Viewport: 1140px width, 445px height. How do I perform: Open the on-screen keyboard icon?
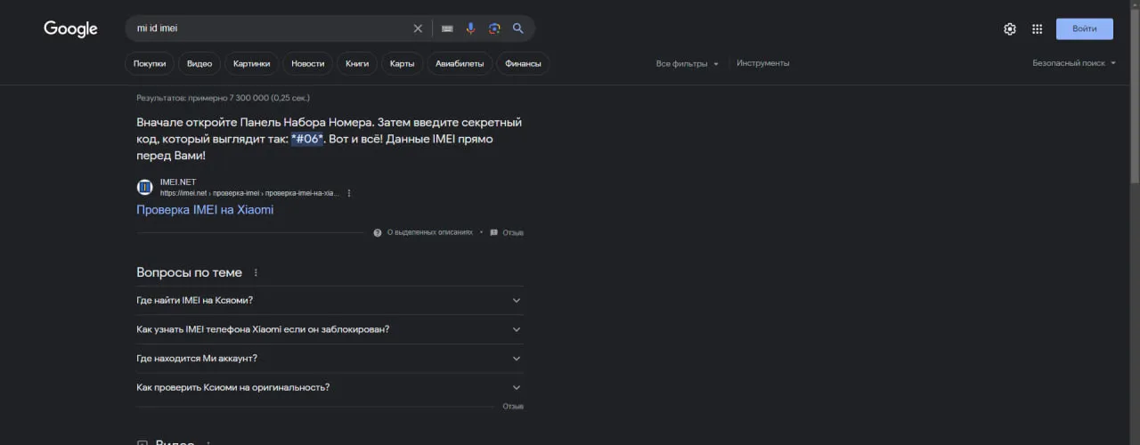coord(447,28)
